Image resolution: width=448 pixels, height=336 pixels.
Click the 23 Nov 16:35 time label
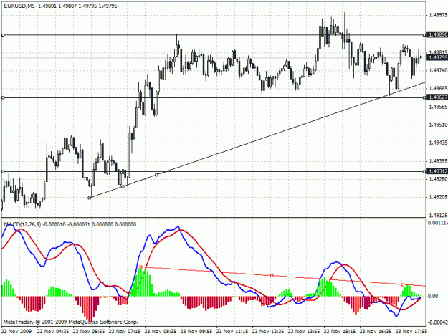pyautogui.click(x=376, y=332)
